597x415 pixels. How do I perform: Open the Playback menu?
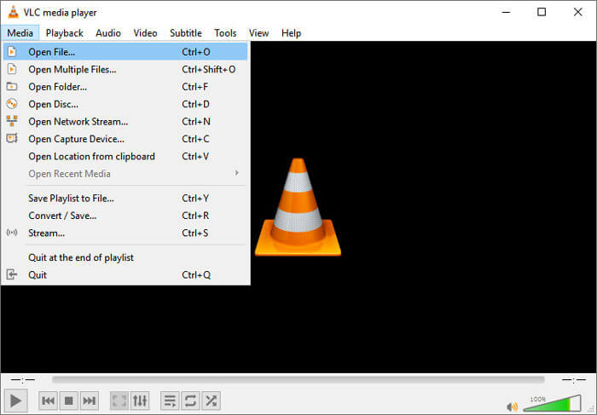65,33
